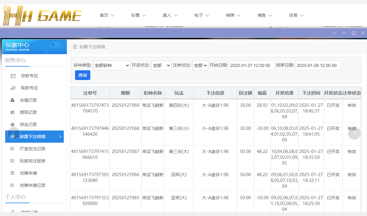Select the 资金记录 funds icon
Image resolution: width=367 pixels, height=216 pixels.
[x=12, y=124]
